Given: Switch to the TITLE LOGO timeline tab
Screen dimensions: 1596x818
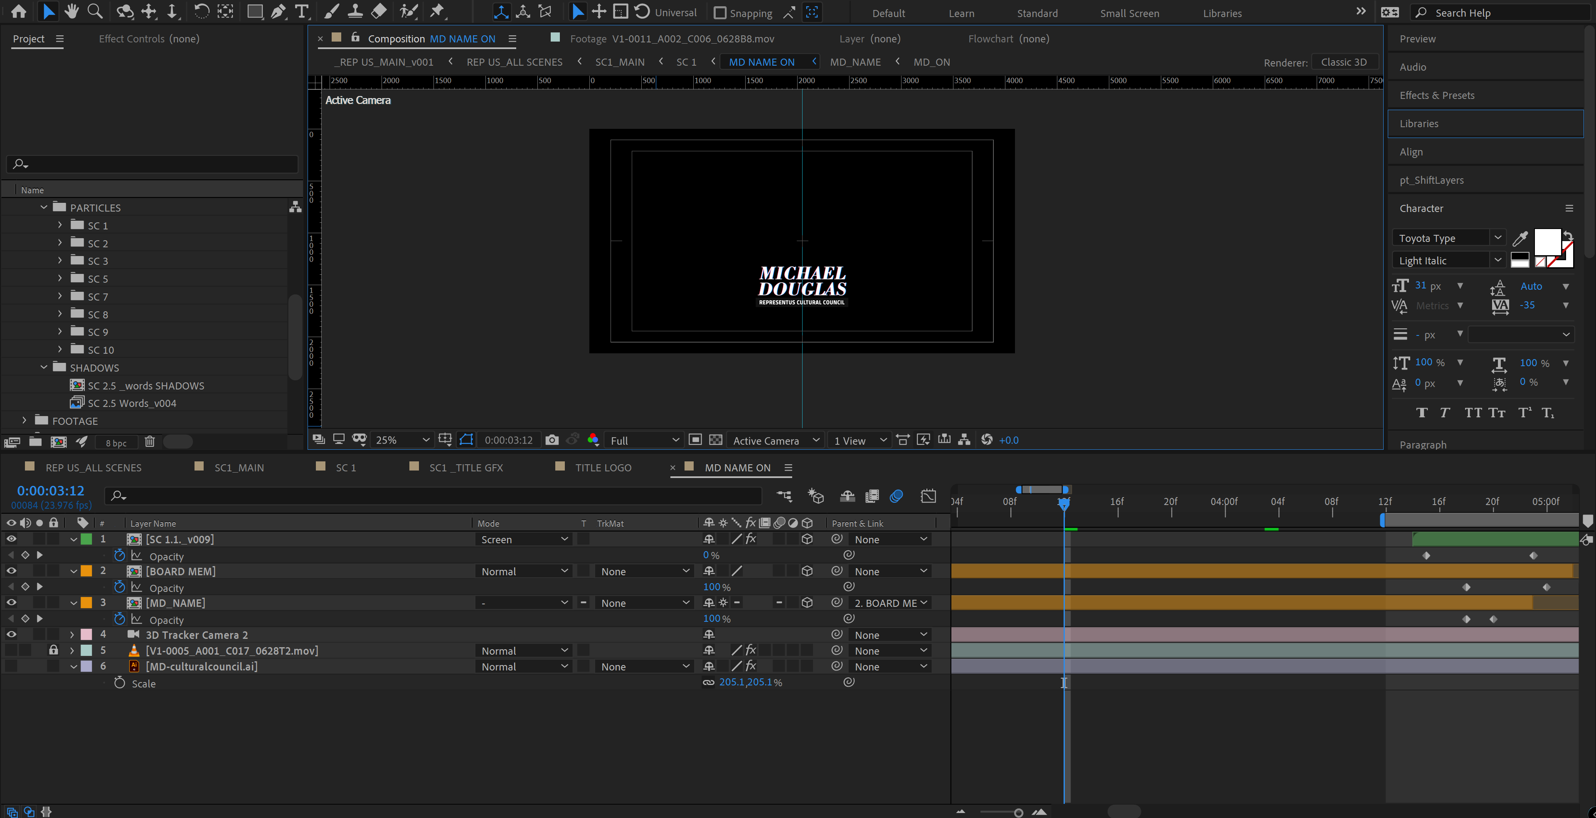Looking at the screenshot, I should (603, 468).
